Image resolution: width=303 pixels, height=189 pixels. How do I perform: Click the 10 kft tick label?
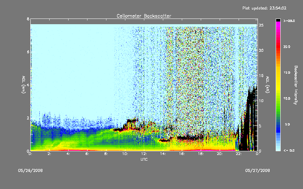tap(261, 101)
